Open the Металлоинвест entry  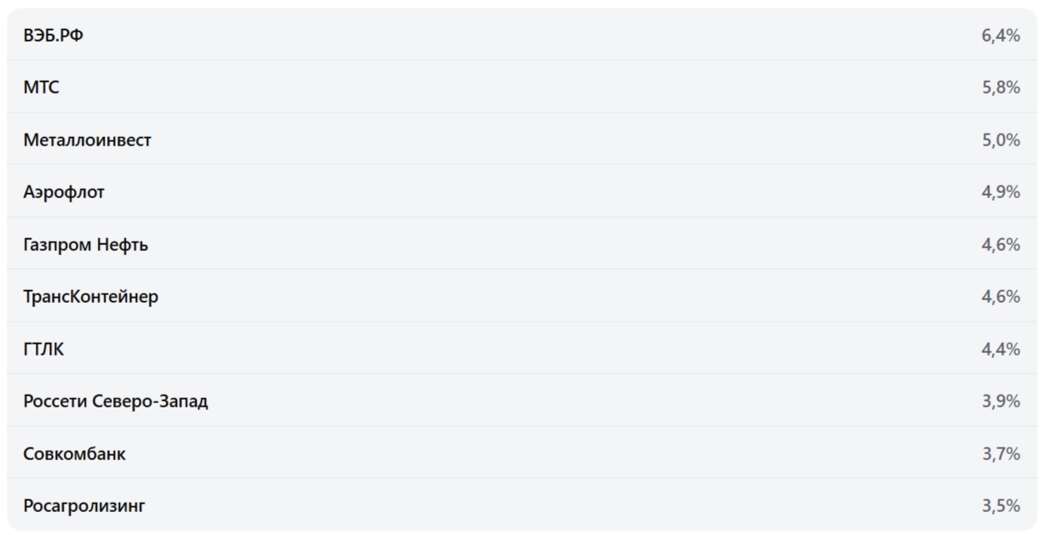pyautogui.click(x=87, y=139)
